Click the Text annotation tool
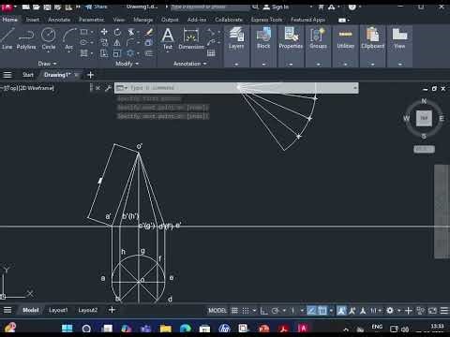This screenshot has height=337, width=450. (x=168, y=38)
